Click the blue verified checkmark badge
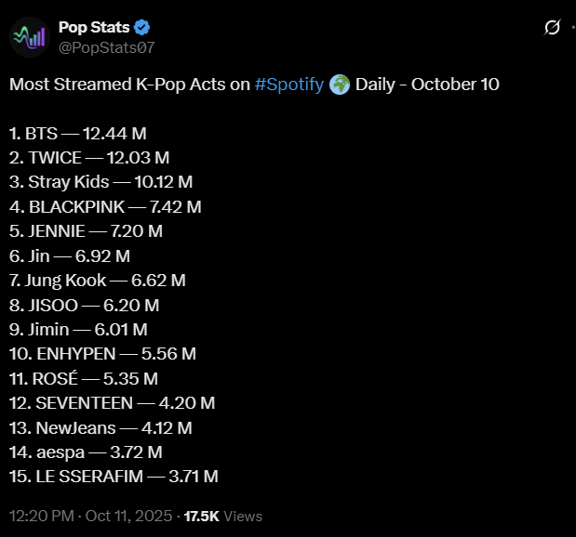 (x=143, y=27)
